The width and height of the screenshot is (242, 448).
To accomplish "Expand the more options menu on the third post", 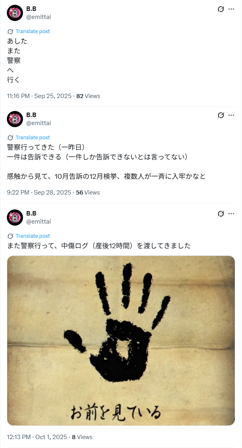I will 231,214.
